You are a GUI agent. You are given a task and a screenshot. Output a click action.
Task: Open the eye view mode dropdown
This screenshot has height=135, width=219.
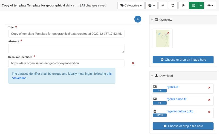pos(210,5)
